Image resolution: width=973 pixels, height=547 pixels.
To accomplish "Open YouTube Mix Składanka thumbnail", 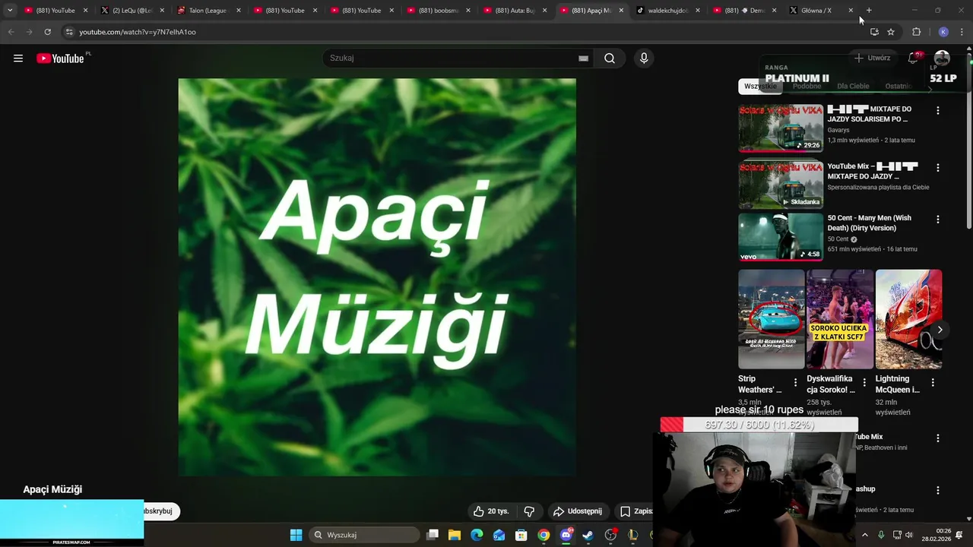I will (781, 185).
